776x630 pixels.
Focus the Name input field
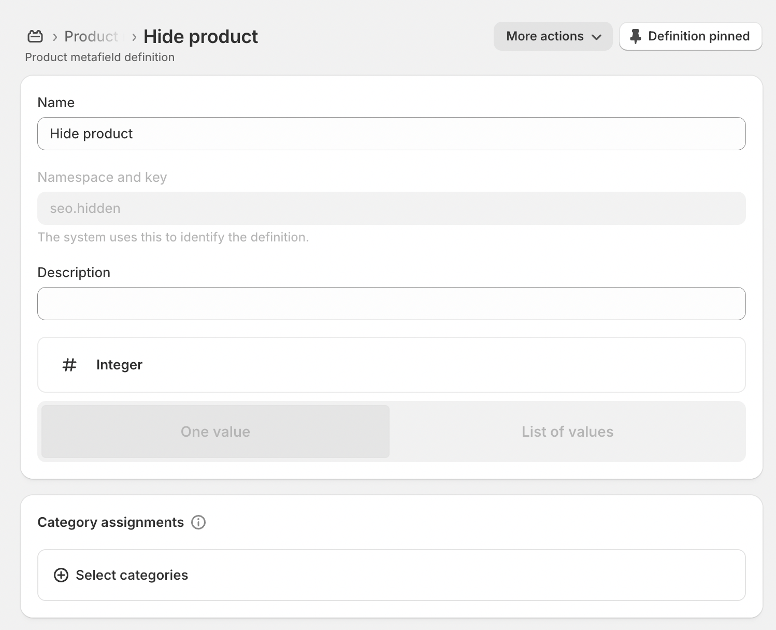(391, 134)
